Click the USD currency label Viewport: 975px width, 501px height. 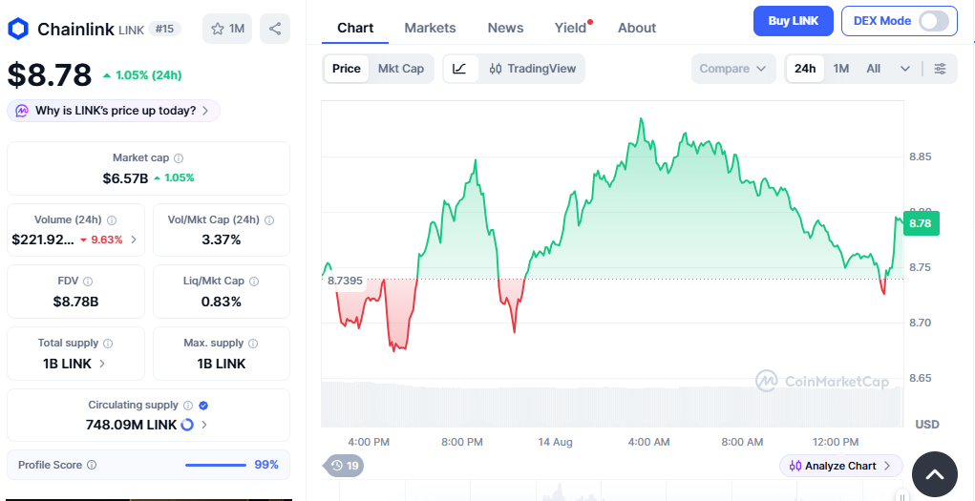coord(927,425)
